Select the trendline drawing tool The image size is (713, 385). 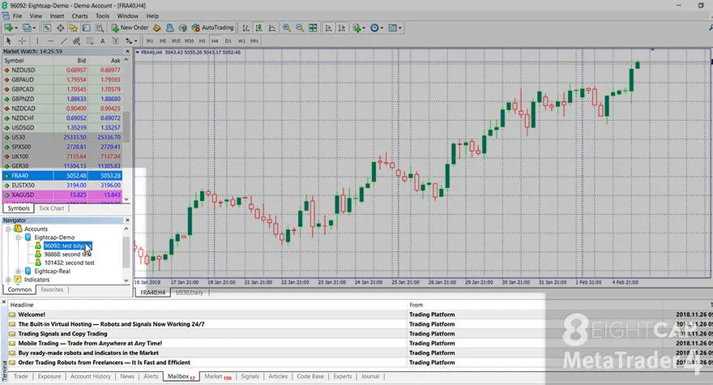tap(64, 41)
